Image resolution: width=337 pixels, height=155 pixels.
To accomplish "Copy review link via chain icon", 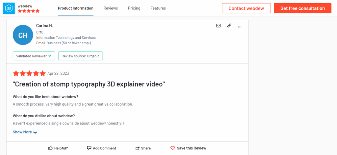I will click(229, 26).
